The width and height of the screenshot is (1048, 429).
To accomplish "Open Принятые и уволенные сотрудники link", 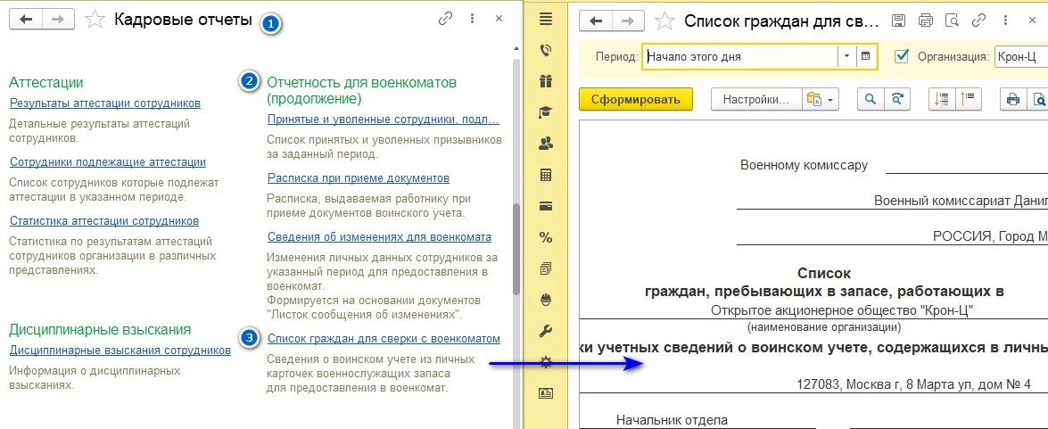I will tap(383, 119).
